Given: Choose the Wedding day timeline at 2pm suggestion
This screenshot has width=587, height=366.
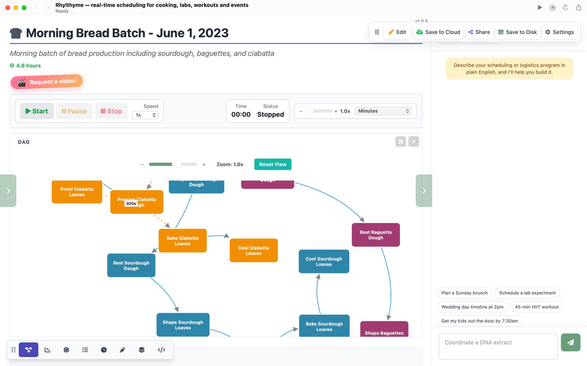Looking at the screenshot, I should coord(472,307).
